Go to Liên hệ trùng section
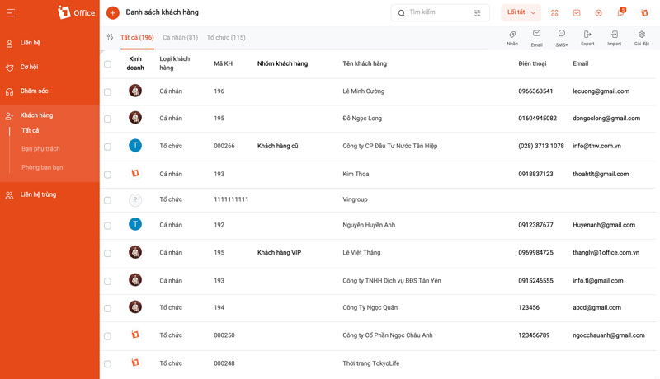Viewport: 660px width, 379px height. pos(38,194)
